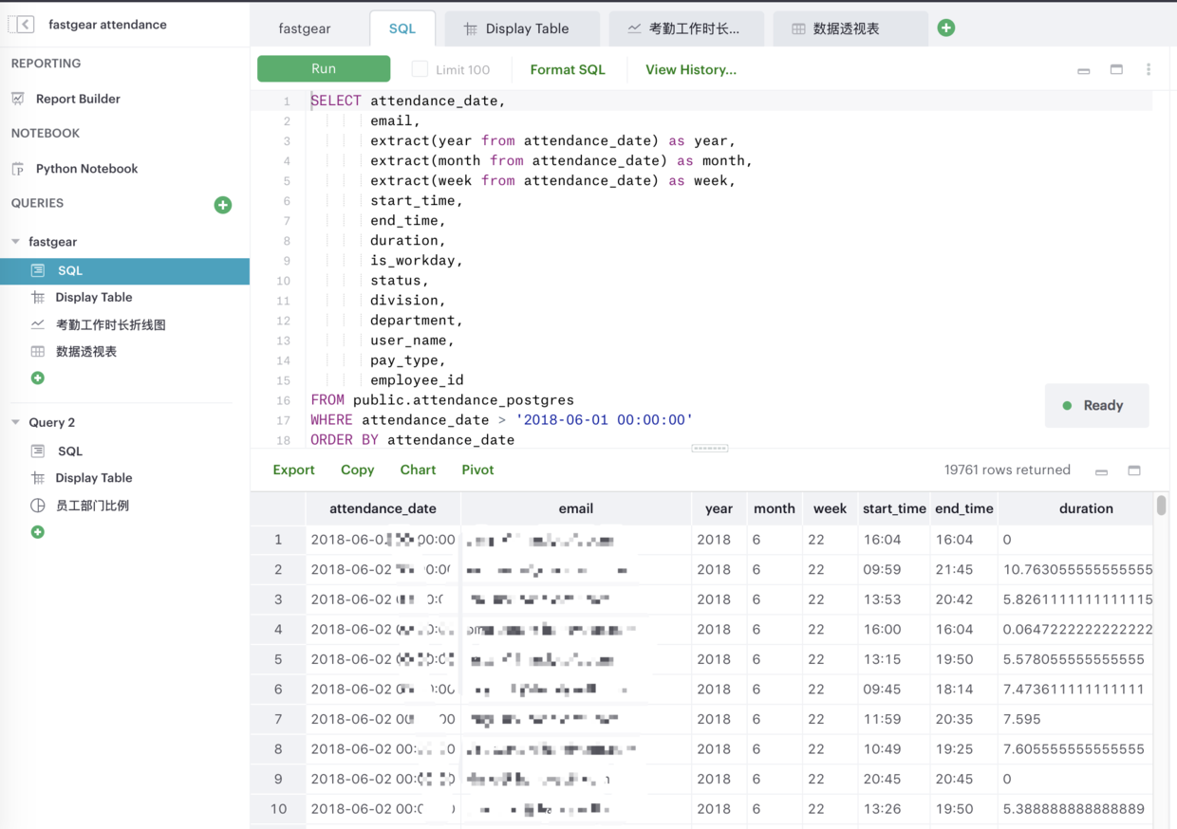Switch to the 数据透视表 tab
Viewport: 1177px width, 829px height.
[850, 28]
